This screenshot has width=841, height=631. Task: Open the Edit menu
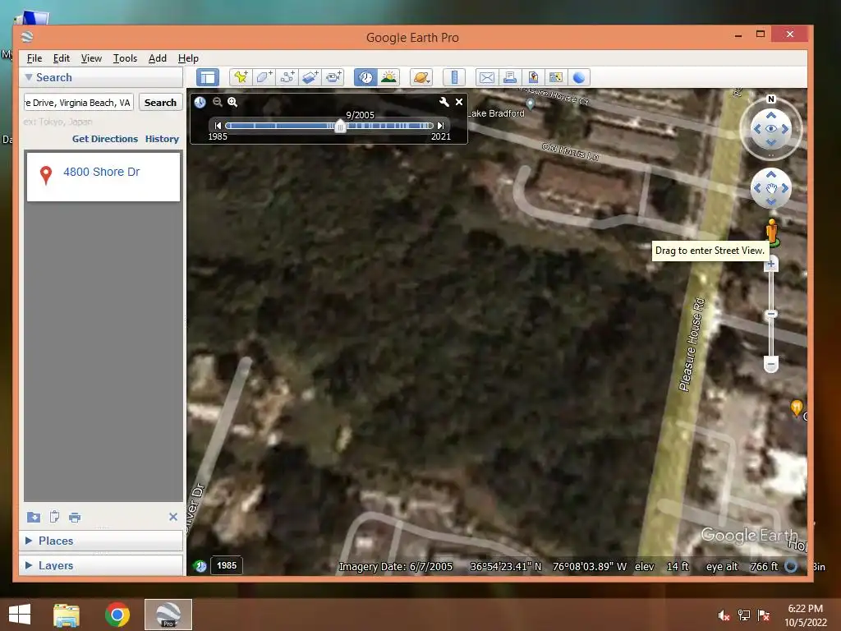pyautogui.click(x=61, y=58)
